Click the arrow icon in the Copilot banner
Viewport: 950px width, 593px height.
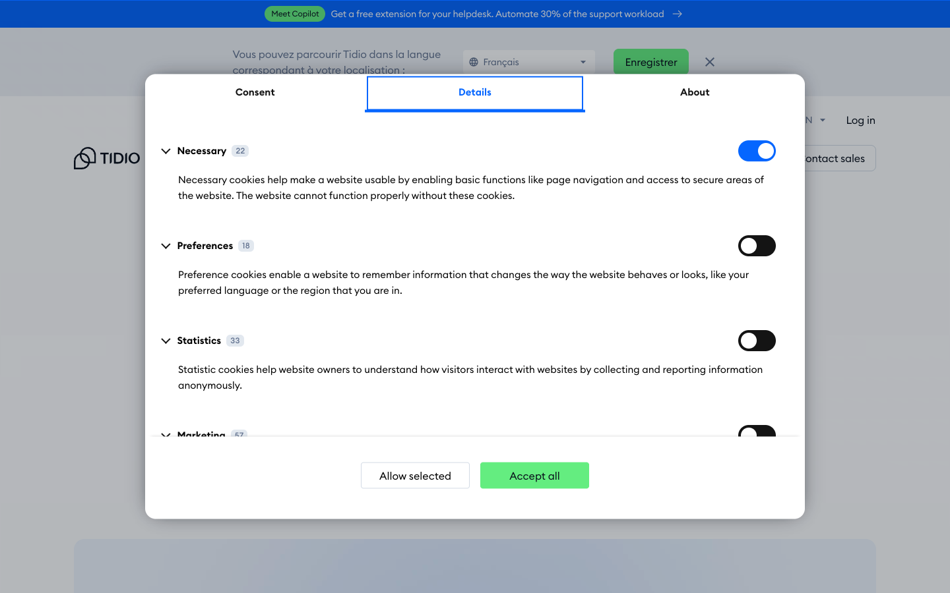click(677, 13)
